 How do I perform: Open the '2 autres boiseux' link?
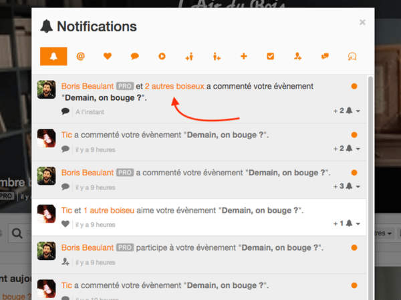point(174,86)
